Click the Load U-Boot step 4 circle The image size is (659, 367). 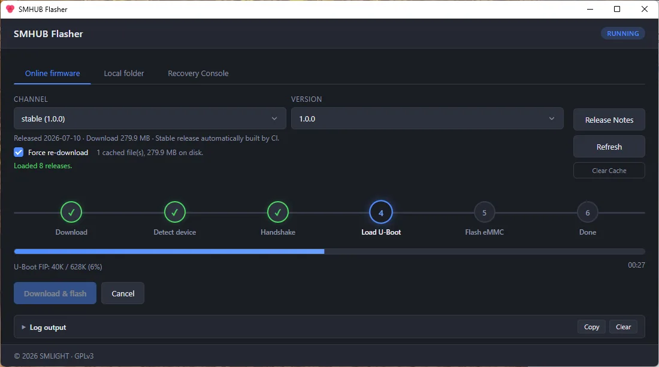point(381,213)
